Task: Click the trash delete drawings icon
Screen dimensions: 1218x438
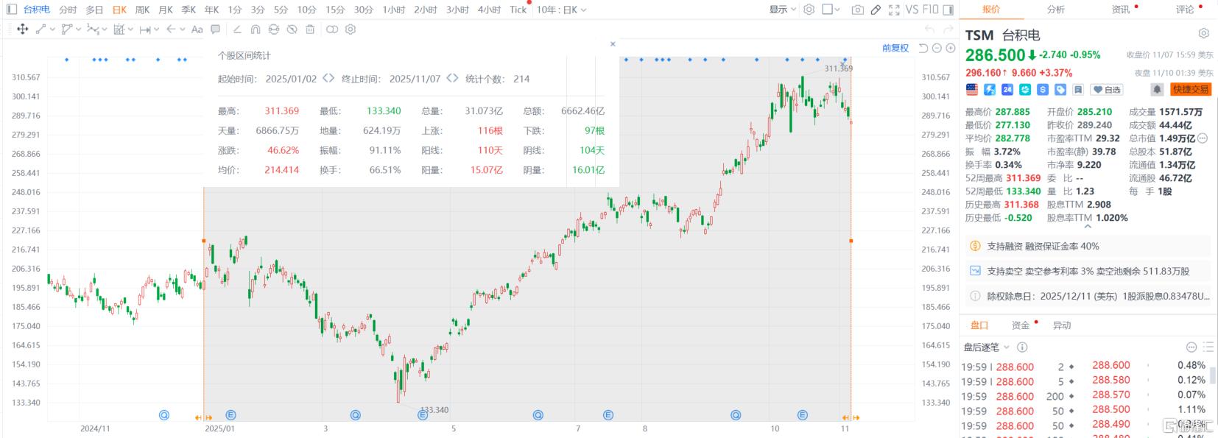Action: pos(310,29)
